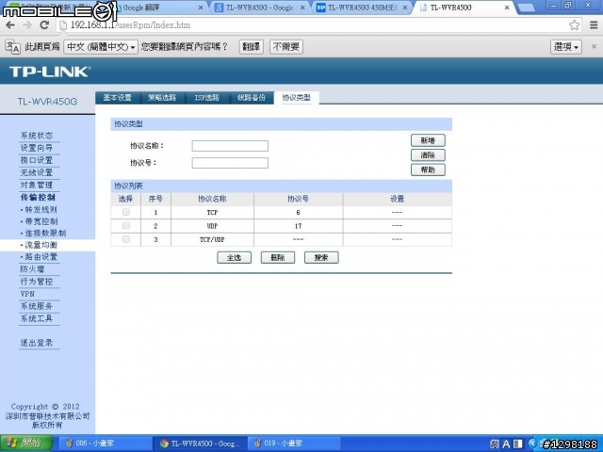Close the translate bar with X
The image size is (603, 452).
[x=594, y=46]
